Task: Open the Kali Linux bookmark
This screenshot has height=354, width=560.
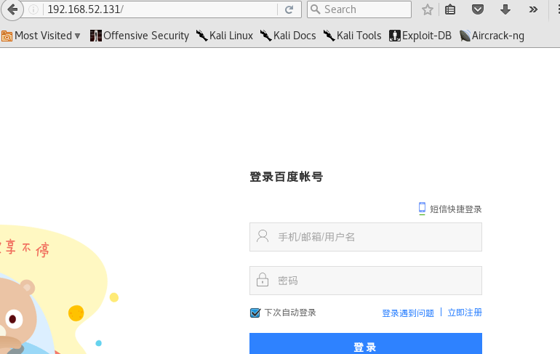Action: (224, 36)
